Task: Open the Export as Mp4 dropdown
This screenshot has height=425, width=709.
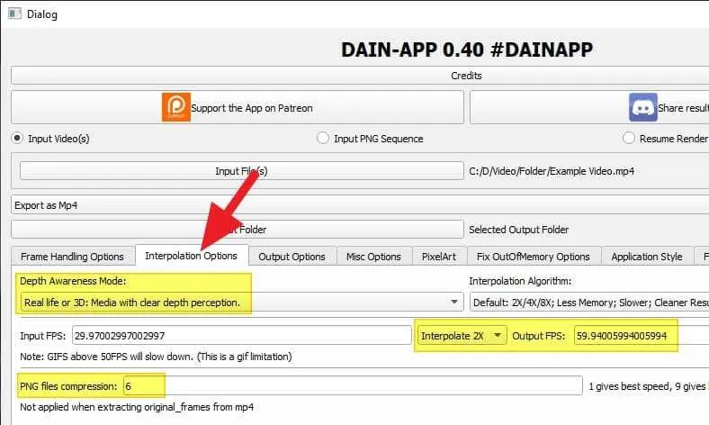Action: pyautogui.click(x=360, y=205)
